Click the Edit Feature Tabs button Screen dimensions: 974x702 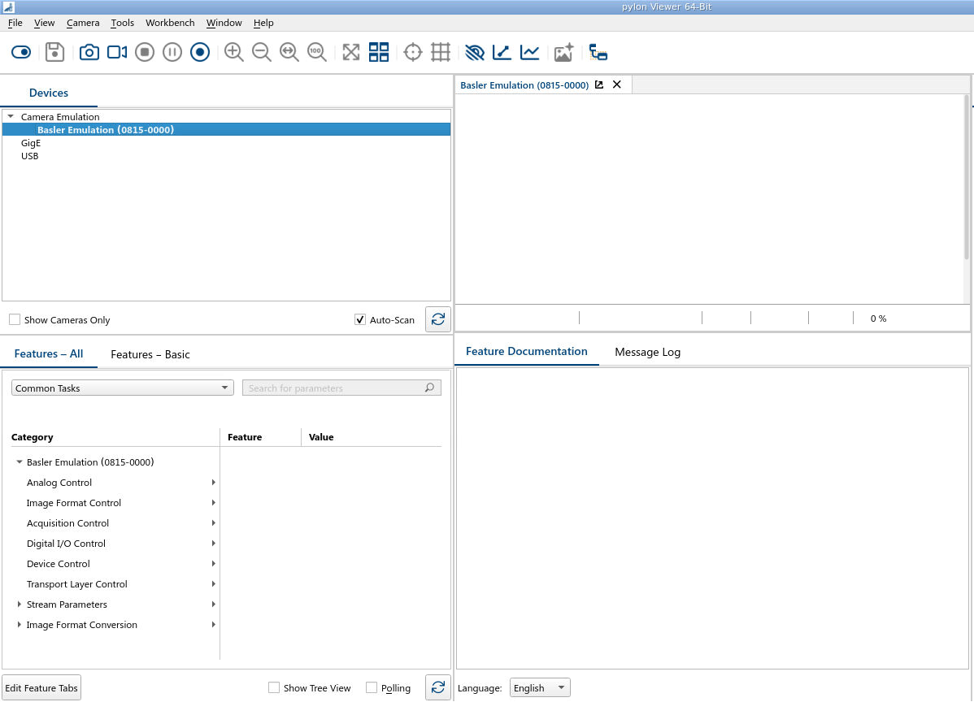[x=41, y=687]
